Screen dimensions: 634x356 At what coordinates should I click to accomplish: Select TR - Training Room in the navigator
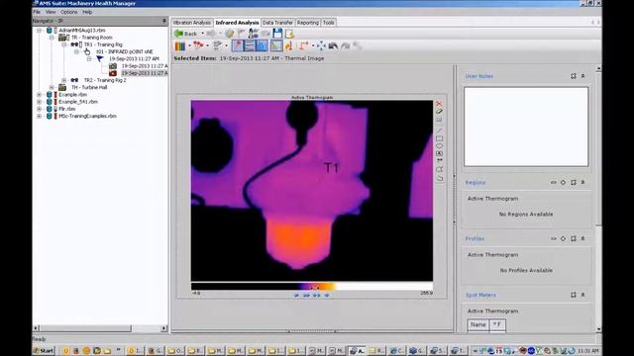coord(92,38)
